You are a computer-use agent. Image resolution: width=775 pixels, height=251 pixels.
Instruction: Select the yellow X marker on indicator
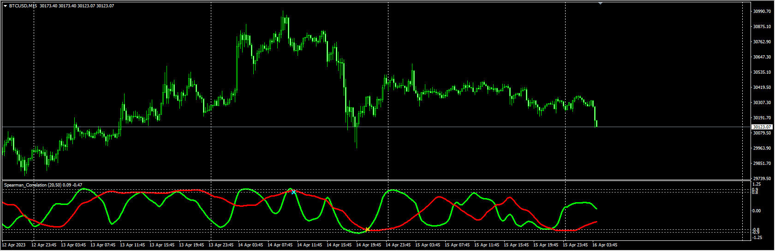coord(367,229)
